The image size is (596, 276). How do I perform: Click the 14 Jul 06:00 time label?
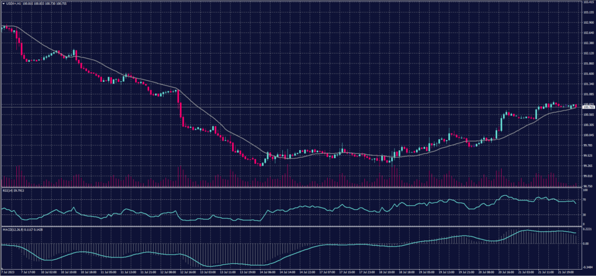coord(268,271)
